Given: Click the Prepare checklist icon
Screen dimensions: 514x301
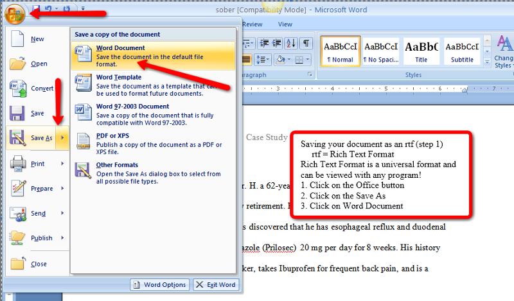Looking at the screenshot, I should coord(18,188).
